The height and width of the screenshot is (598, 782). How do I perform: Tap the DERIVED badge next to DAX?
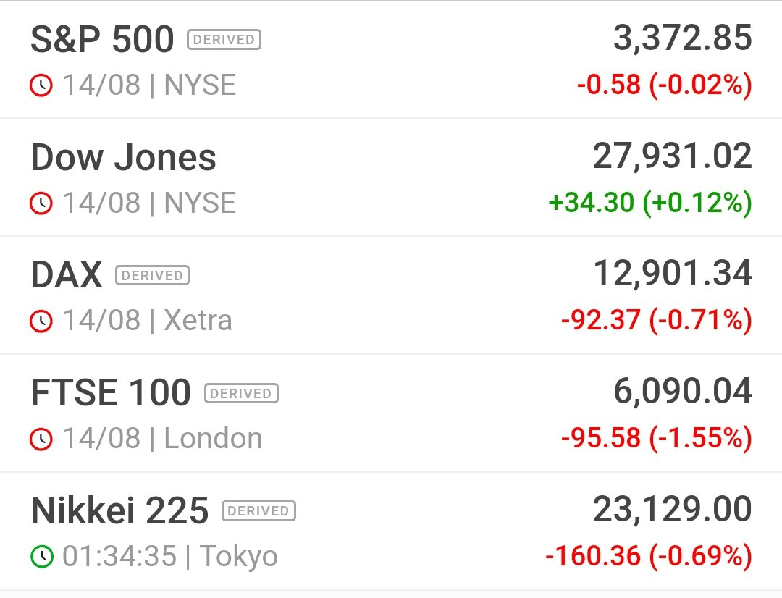tap(152, 275)
